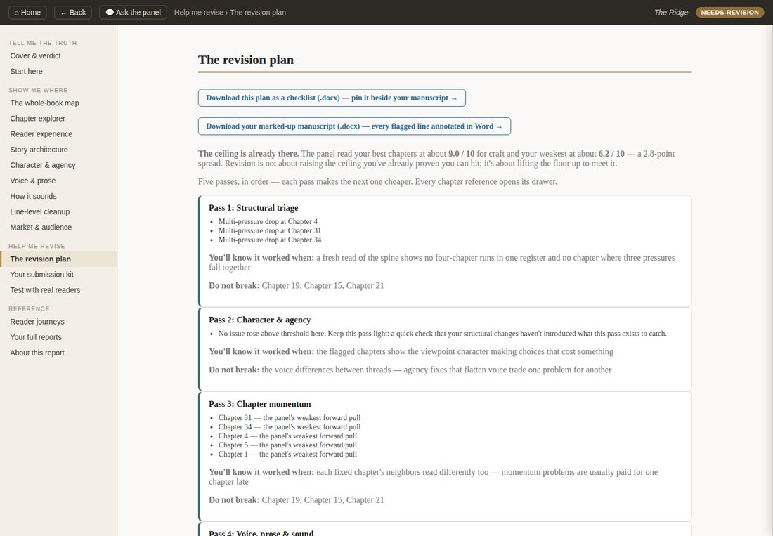This screenshot has width=773, height=536.
Task: Click the '6.2 / 10' weakest score
Action: (611, 154)
